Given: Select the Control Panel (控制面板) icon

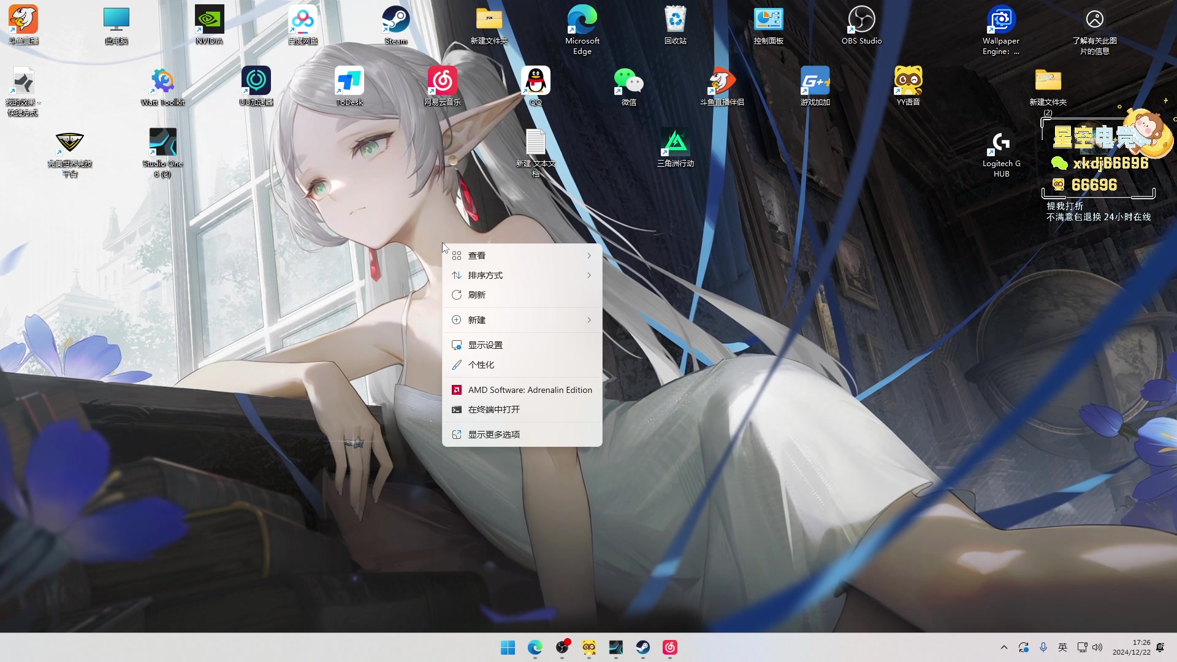Looking at the screenshot, I should (x=769, y=25).
